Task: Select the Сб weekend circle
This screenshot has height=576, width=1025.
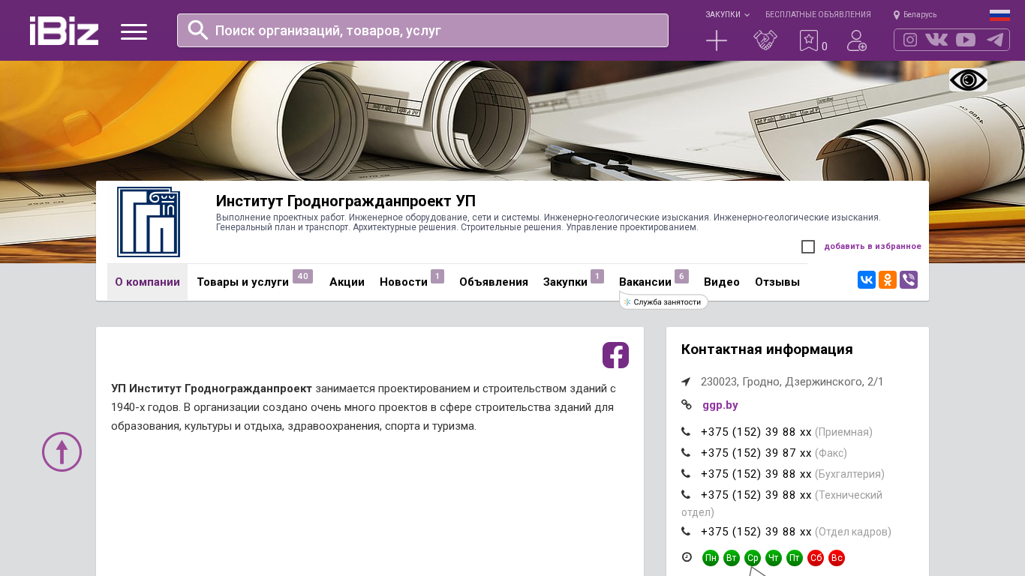Action: coord(816,558)
